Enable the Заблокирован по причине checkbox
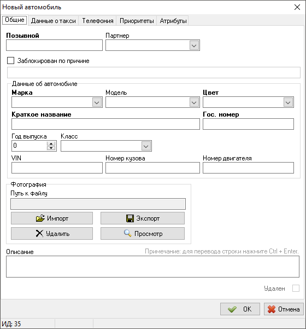The width and height of the screenshot is (306, 329). 11,61
